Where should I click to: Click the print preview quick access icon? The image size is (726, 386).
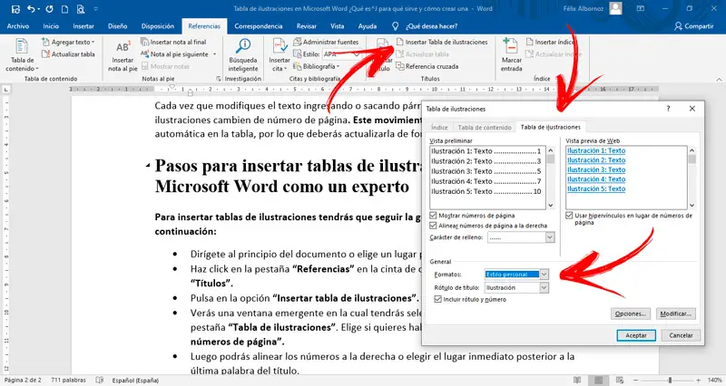click(81, 9)
